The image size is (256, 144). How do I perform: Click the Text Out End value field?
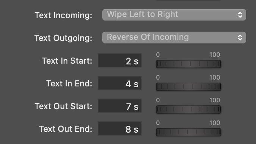(x=120, y=128)
